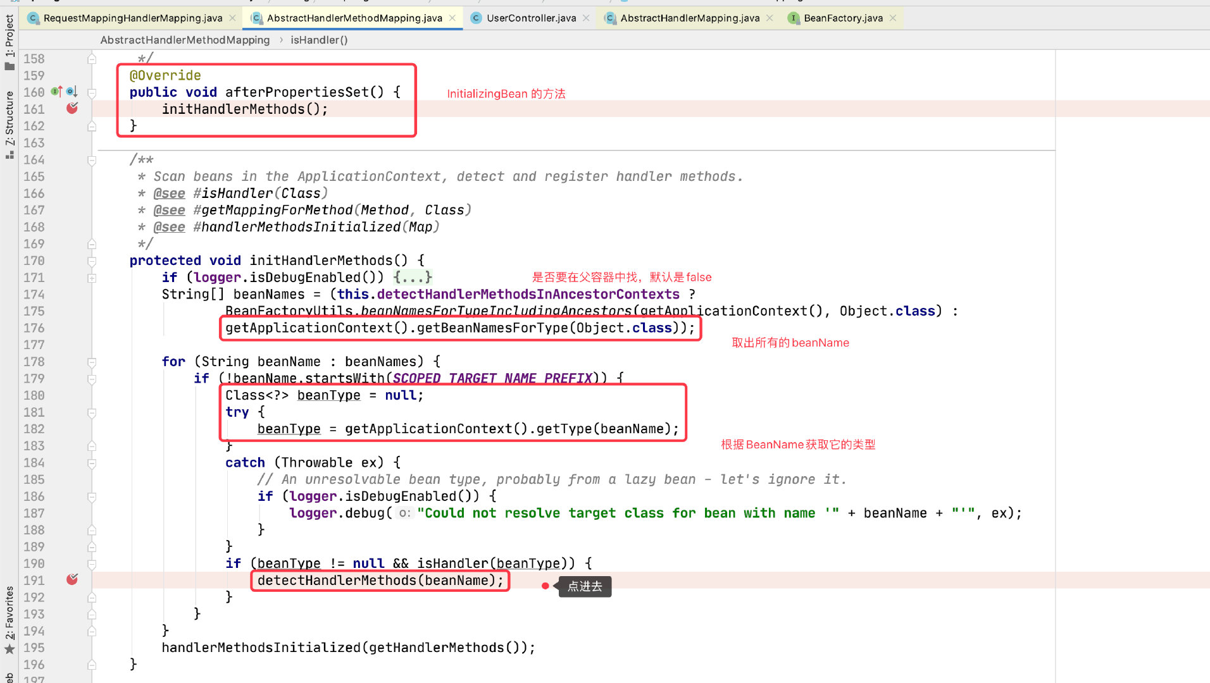Screen dimensions: 1210x683
Task: Expand the folded {...} placeholder on line 171
Action: 412,277
